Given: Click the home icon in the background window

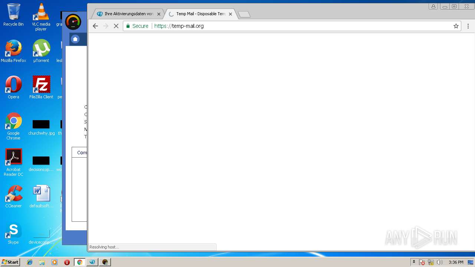Looking at the screenshot, I should point(75,39).
